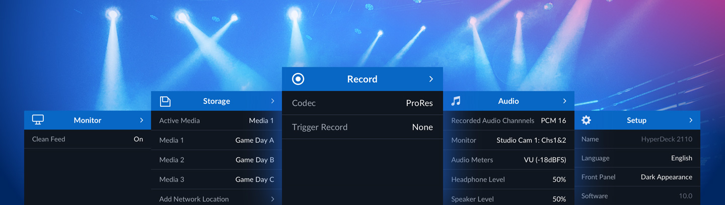This screenshot has height=205, width=725.
Task: Click the Headphone Level label
Action: point(478,179)
